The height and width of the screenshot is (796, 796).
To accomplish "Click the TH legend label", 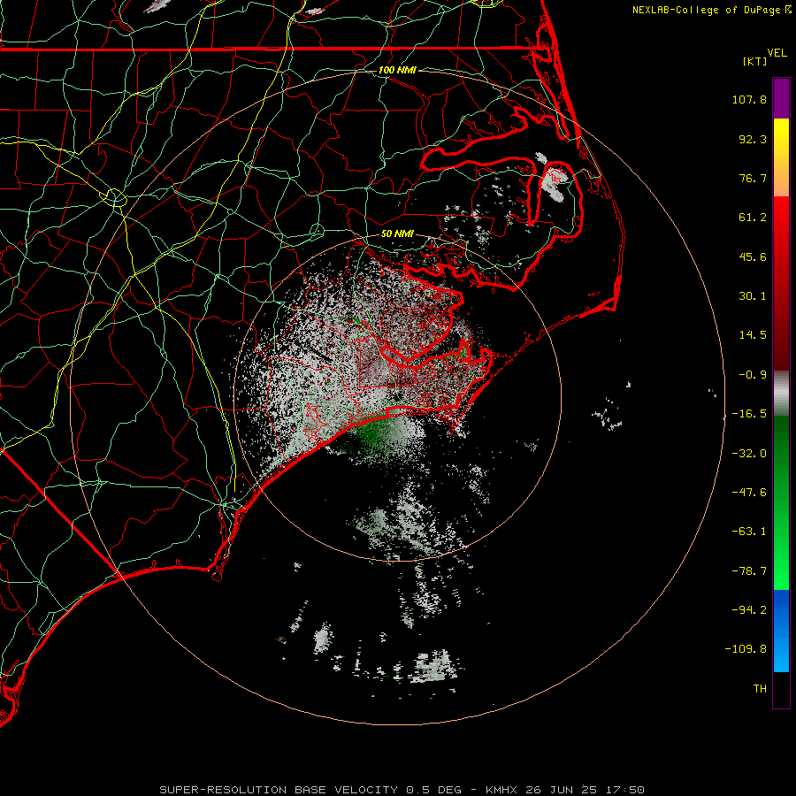I will coord(760,689).
